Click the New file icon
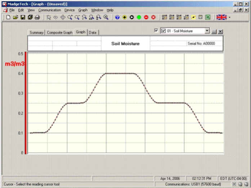 tap(8, 17)
